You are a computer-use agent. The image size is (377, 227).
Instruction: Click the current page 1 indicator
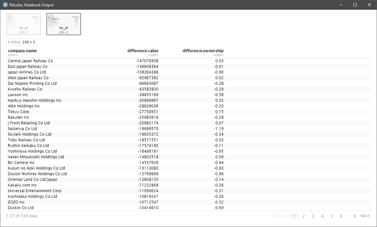(x=294, y=216)
